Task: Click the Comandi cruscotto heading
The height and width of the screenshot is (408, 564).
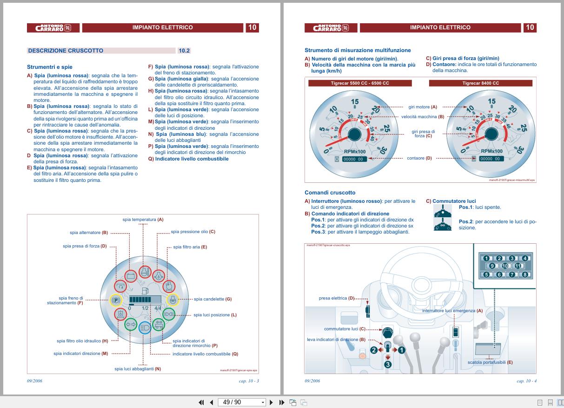Action: coord(330,193)
